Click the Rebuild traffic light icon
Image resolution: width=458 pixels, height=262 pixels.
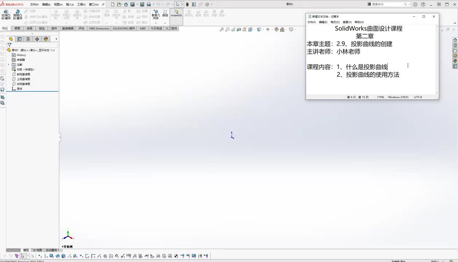pos(187,4)
